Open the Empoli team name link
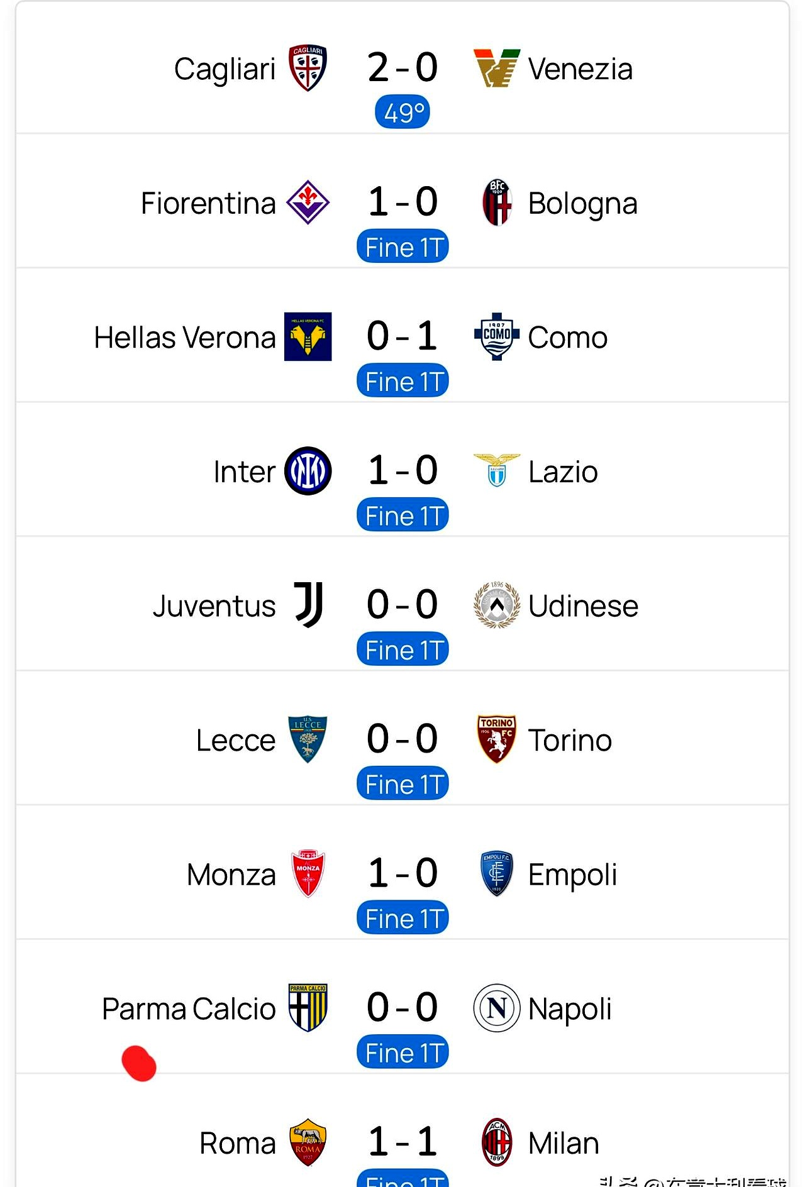Image resolution: width=805 pixels, height=1187 pixels. click(x=572, y=875)
